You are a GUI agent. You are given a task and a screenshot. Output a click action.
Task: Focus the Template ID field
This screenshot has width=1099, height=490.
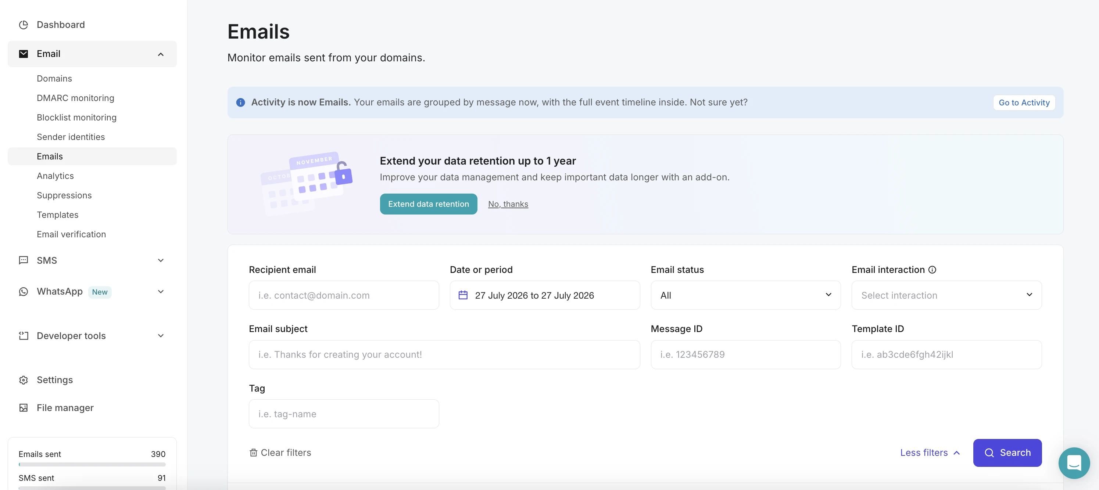pos(946,354)
